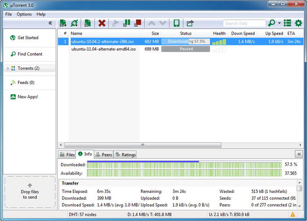The width and height of the screenshot is (307, 221).
Task: Open the Help menu
Action: (41, 14)
